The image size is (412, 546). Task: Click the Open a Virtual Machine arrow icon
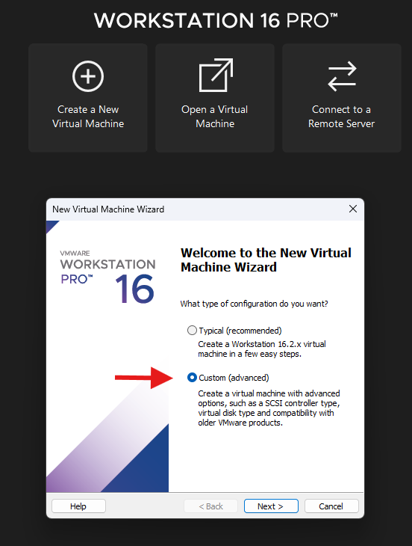(x=216, y=76)
